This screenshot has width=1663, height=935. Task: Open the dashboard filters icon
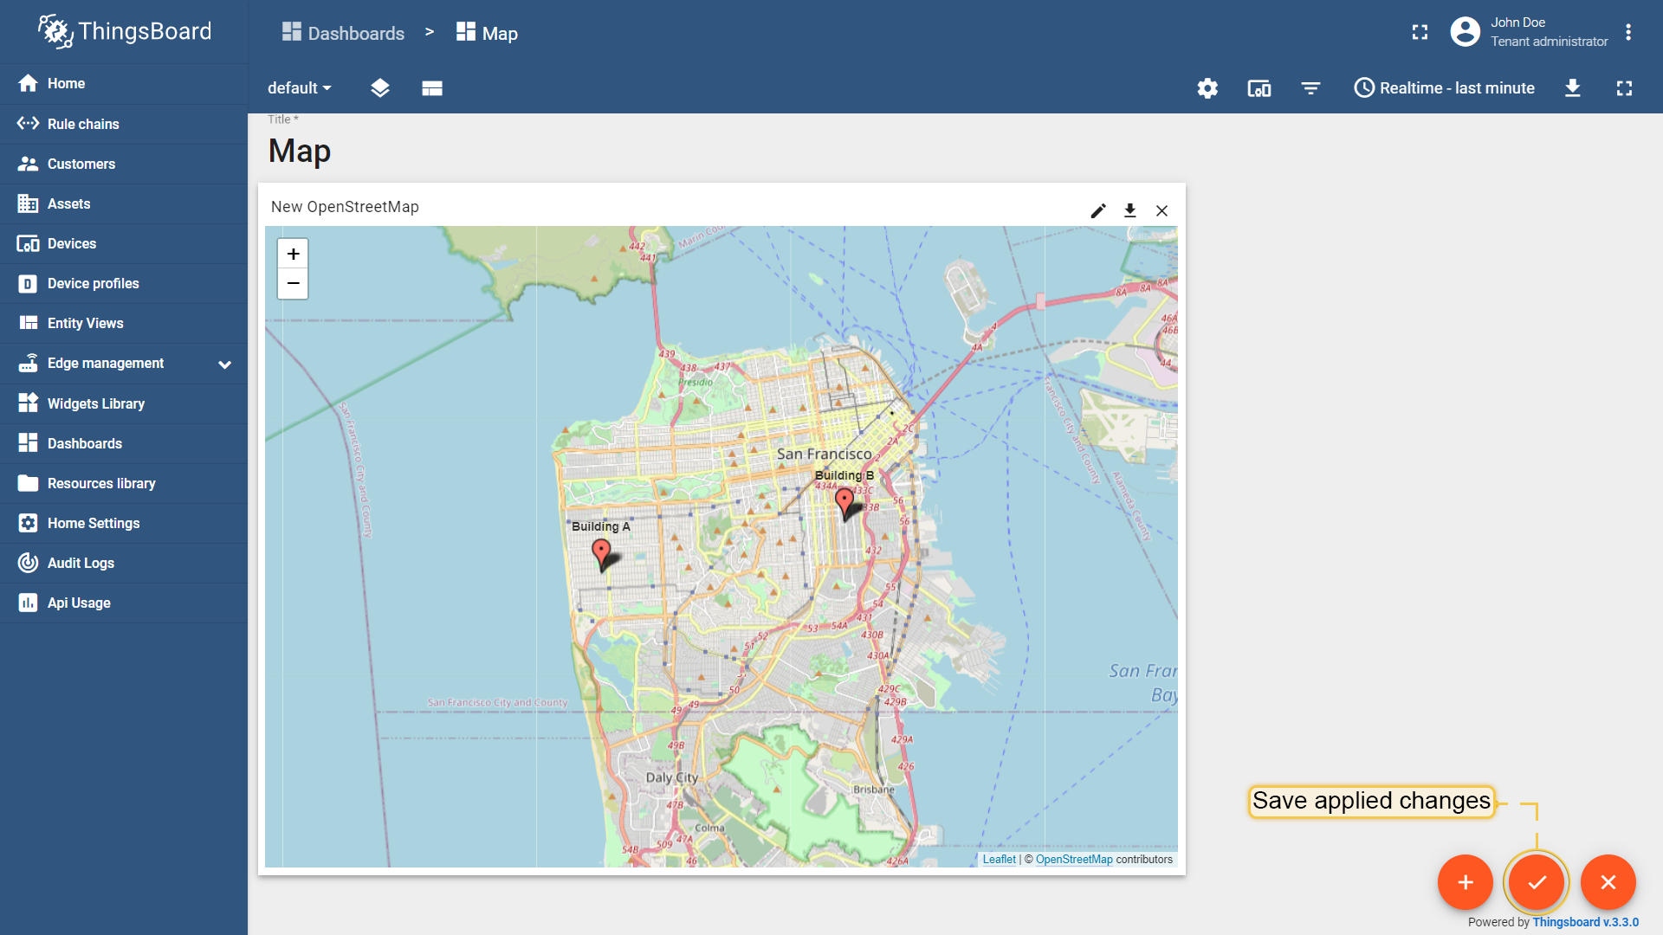[1310, 88]
